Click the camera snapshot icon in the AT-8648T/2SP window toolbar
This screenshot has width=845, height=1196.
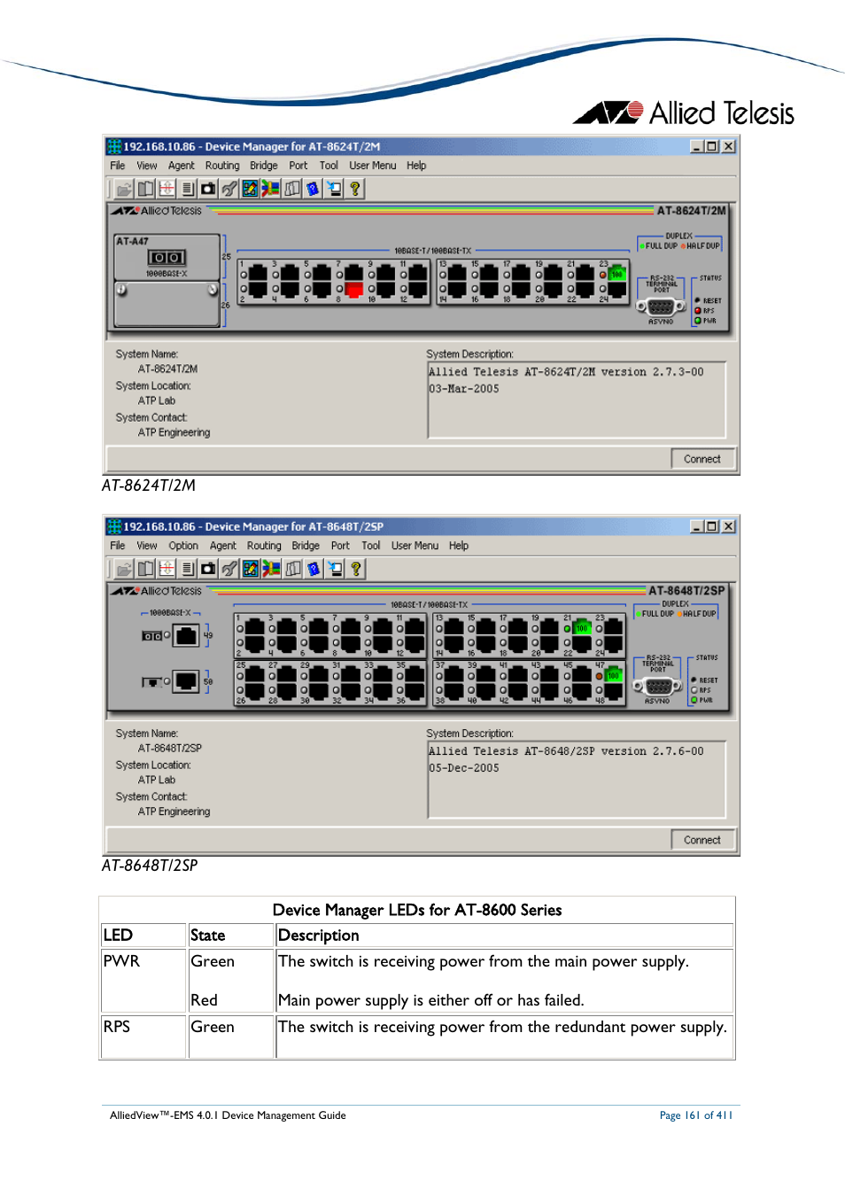point(208,569)
